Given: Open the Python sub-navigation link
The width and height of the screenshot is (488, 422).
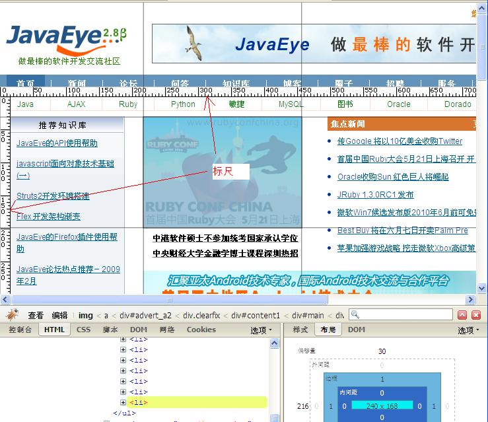Looking at the screenshot, I should (183, 104).
